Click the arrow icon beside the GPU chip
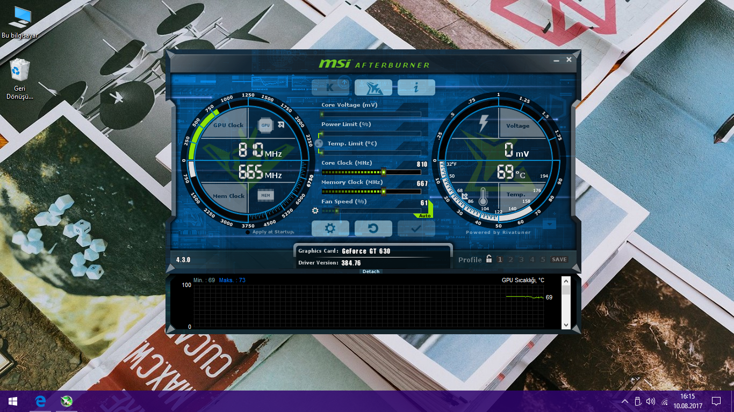The width and height of the screenshot is (734, 412). point(281,125)
